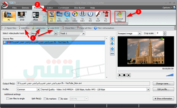Click Open files in the toolbar
Viewport: 177px width, 108px height.
(x=10, y=28)
